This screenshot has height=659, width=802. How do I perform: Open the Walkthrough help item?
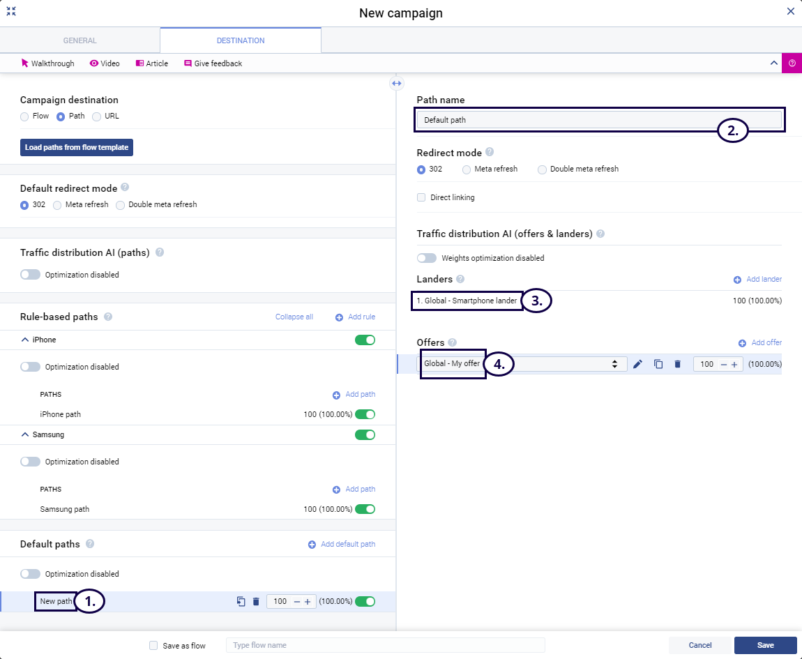(47, 63)
